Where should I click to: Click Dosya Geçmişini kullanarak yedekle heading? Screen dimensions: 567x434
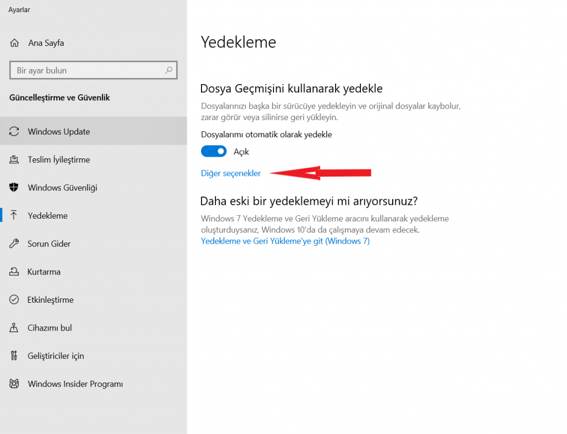(x=291, y=89)
